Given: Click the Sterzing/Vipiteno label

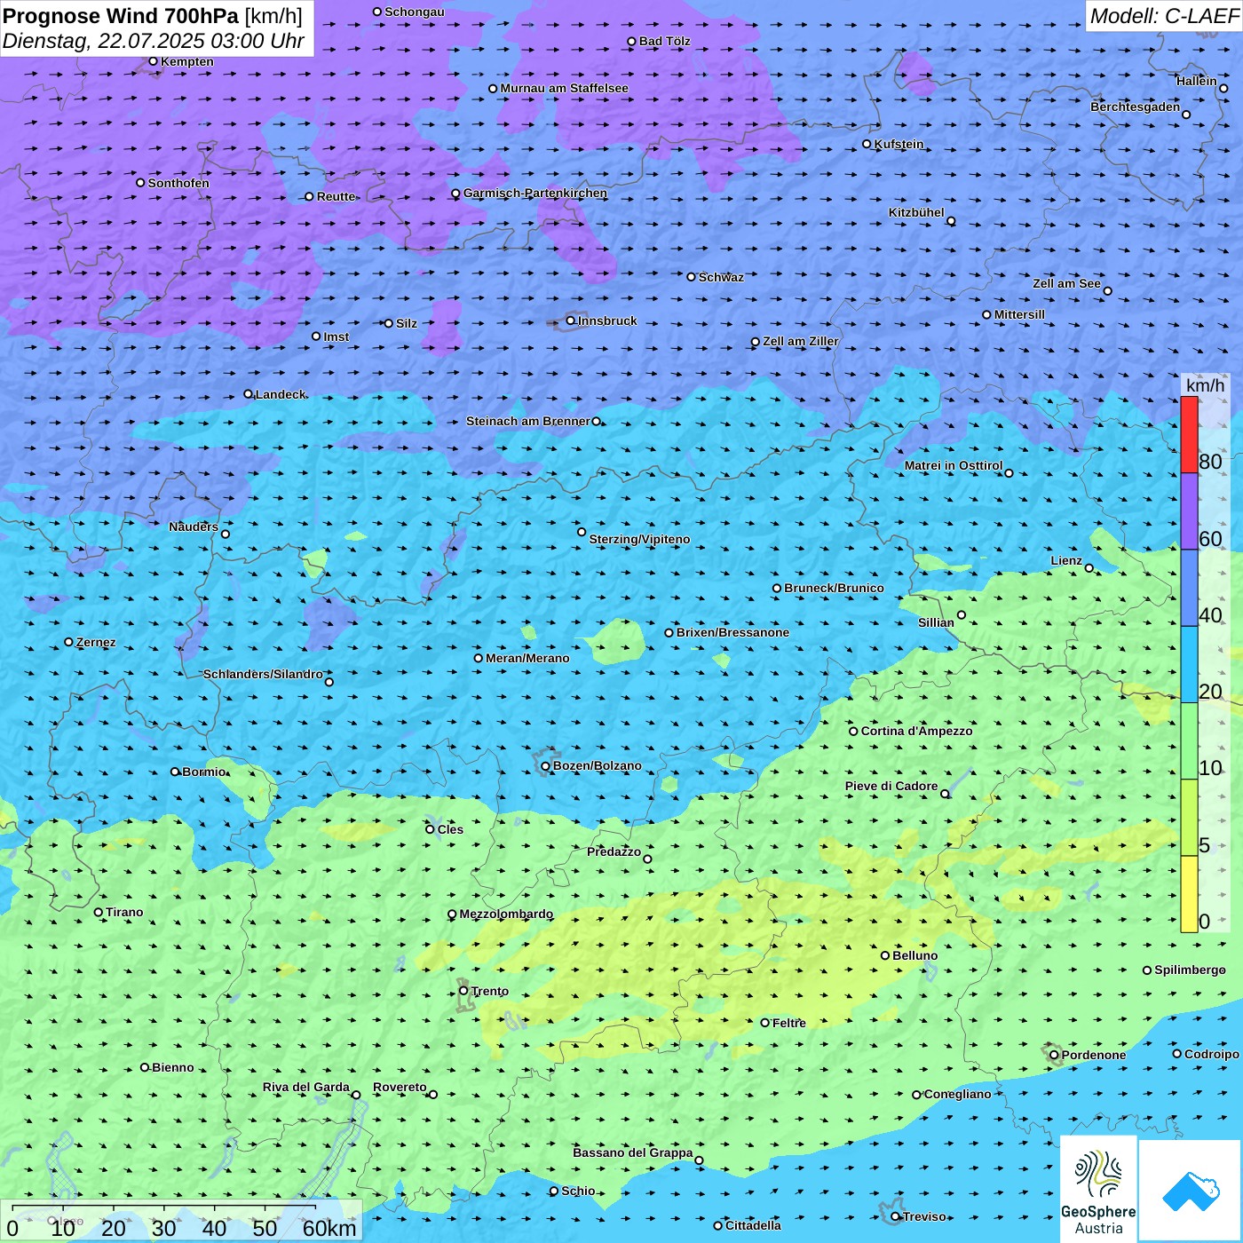Looking at the screenshot, I should (x=639, y=539).
